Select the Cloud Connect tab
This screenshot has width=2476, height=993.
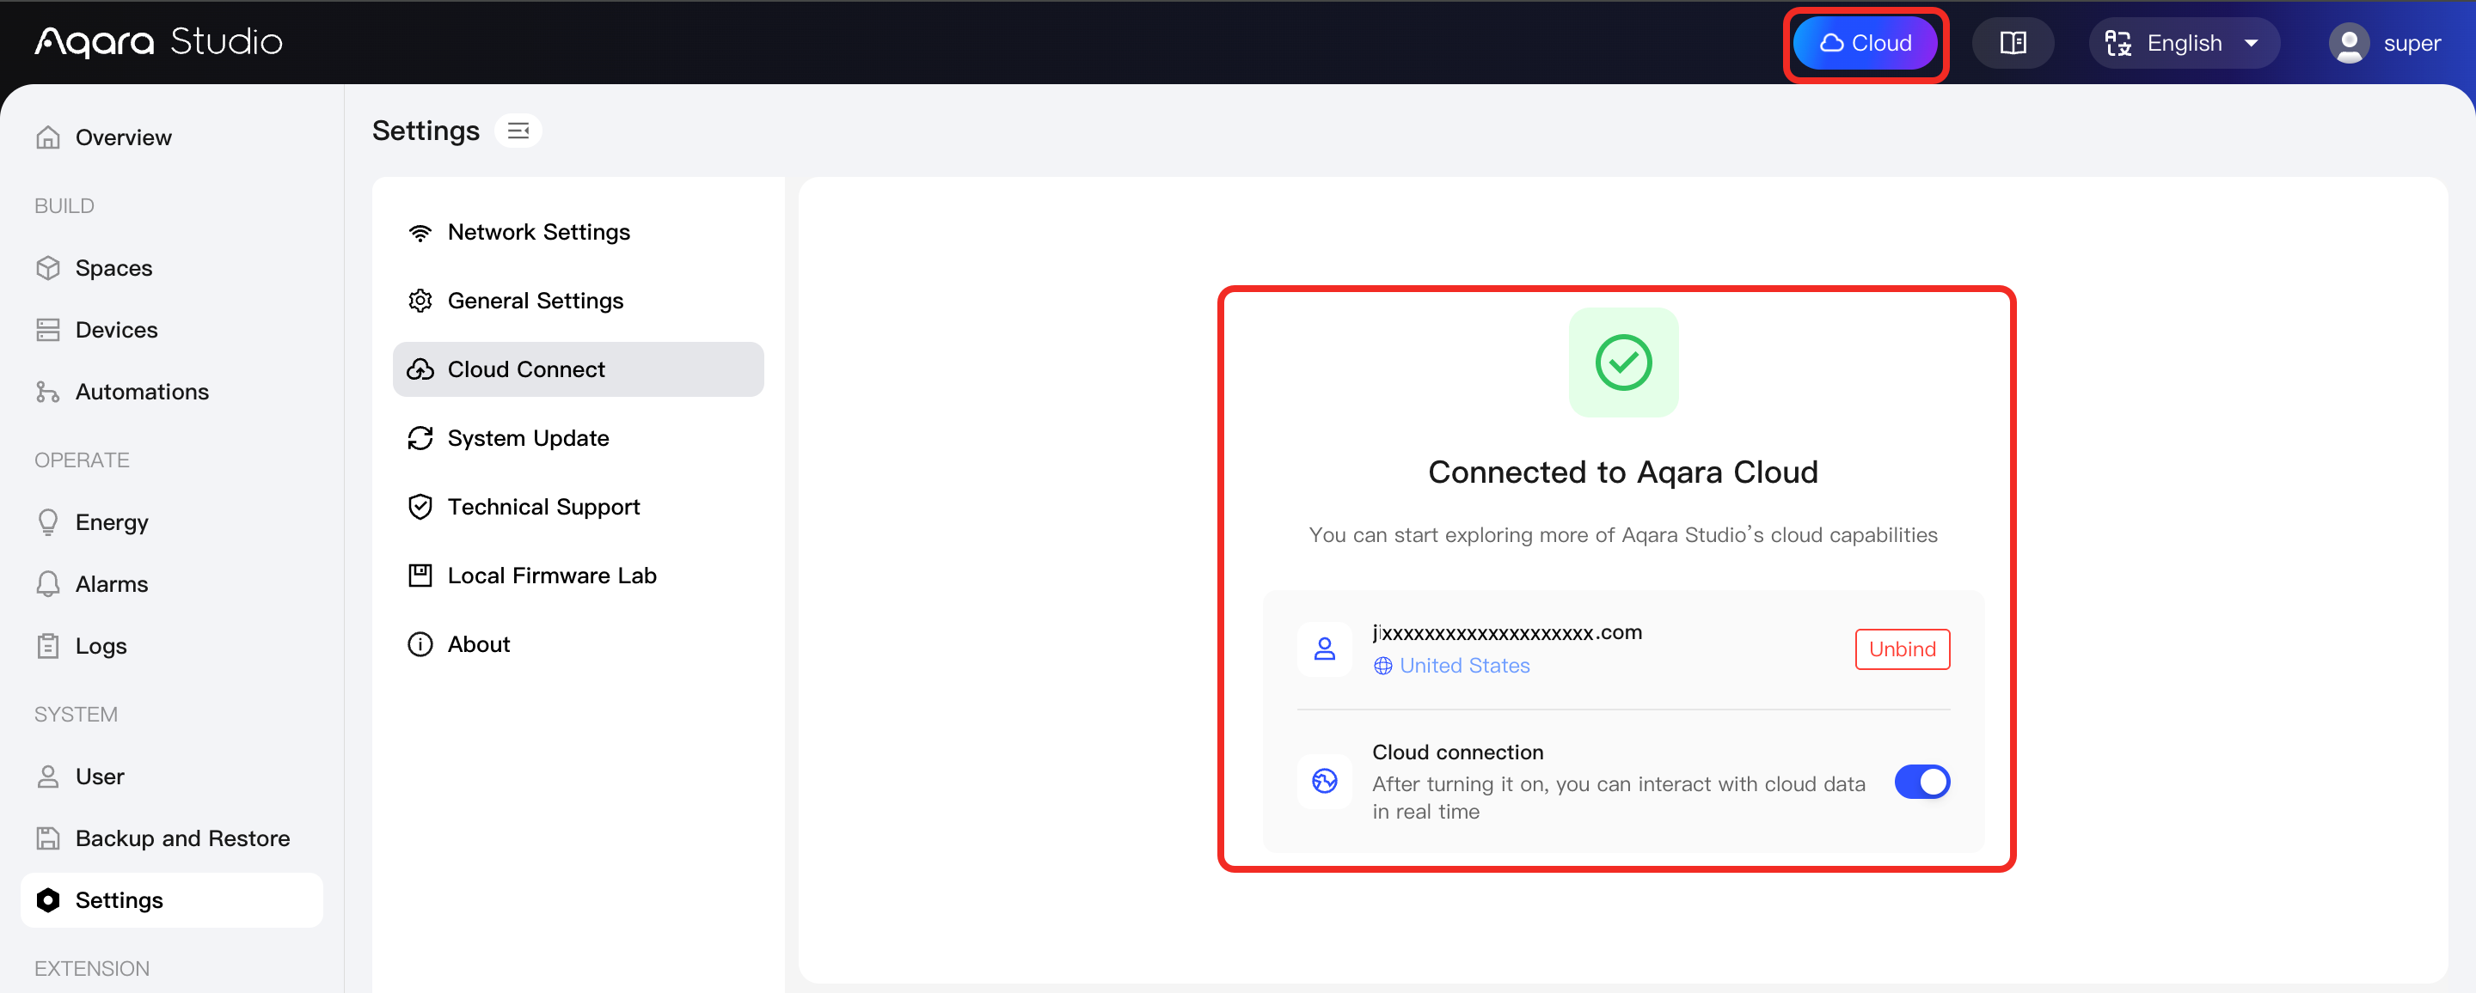coord(578,369)
